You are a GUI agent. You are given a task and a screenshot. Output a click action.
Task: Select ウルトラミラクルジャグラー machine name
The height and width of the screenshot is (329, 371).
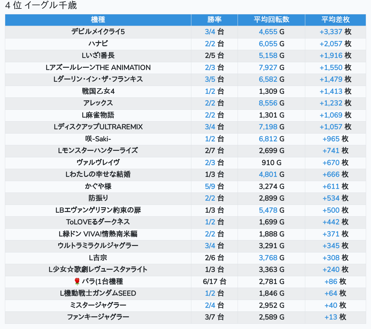[98, 246]
